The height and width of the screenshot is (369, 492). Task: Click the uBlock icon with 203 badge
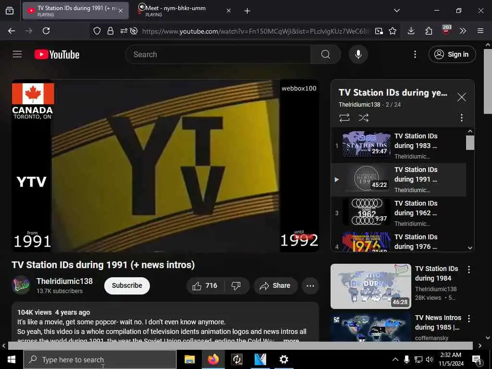[446, 30]
